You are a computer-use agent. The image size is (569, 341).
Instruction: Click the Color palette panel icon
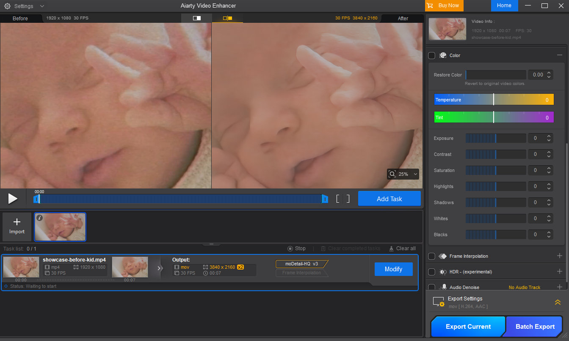point(443,55)
